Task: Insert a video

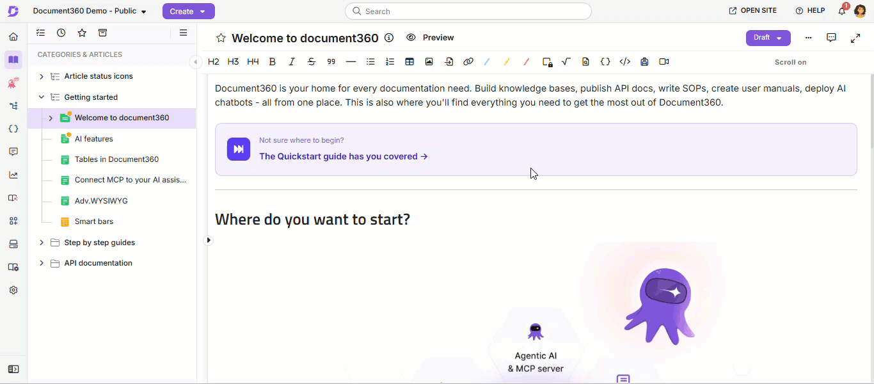Action: click(664, 62)
